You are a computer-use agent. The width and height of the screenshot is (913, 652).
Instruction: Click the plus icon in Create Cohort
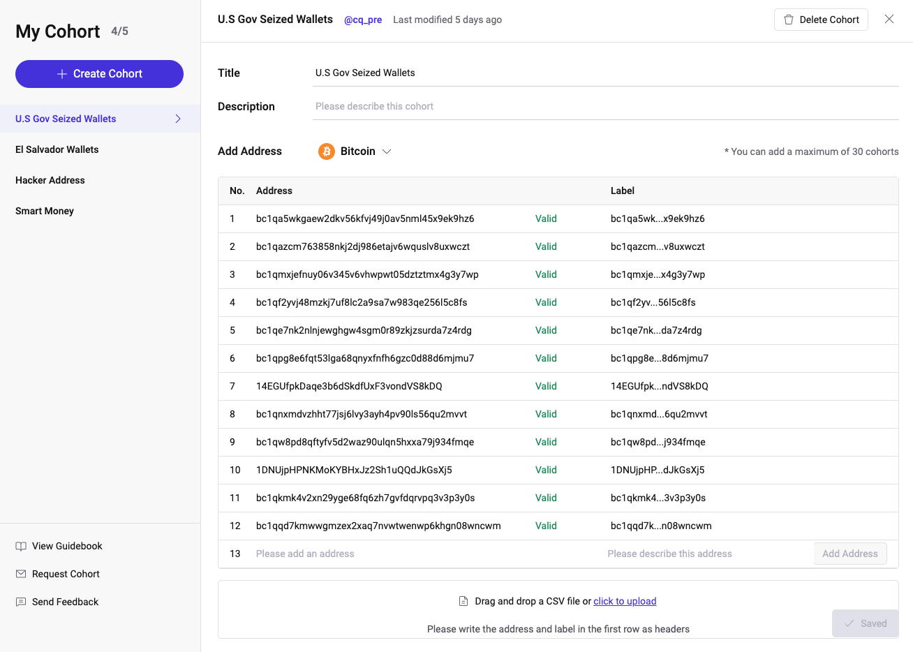pos(62,74)
